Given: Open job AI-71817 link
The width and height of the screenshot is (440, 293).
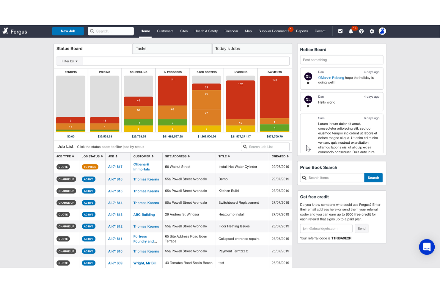Looking at the screenshot, I should pos(115,167).
